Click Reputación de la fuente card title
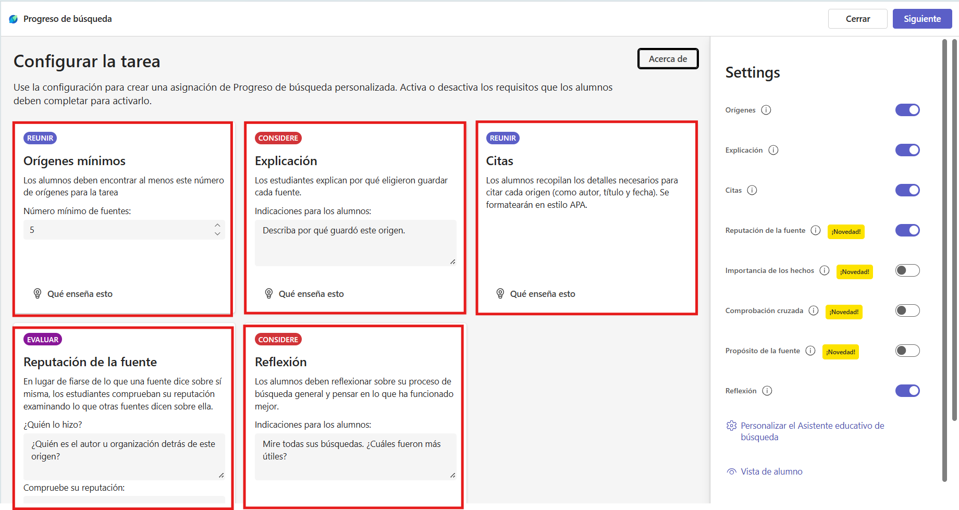Image resolution: width=959 pixels, height=510 pixels. 90,362
